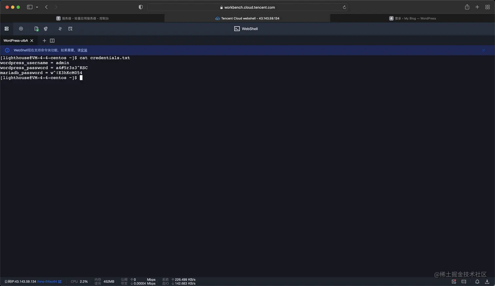Image resolution: width=495 pixels, height=286 pixels.
Task: Open the task list icon with red dot
Action: click(x=454, y=281)
